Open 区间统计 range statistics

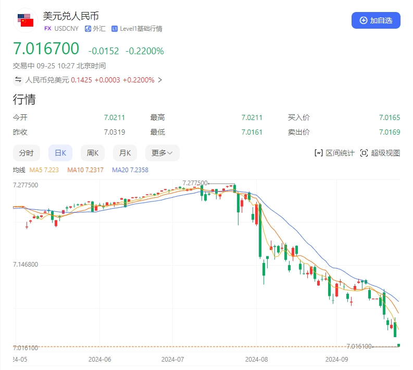click(x=334, y=153)
